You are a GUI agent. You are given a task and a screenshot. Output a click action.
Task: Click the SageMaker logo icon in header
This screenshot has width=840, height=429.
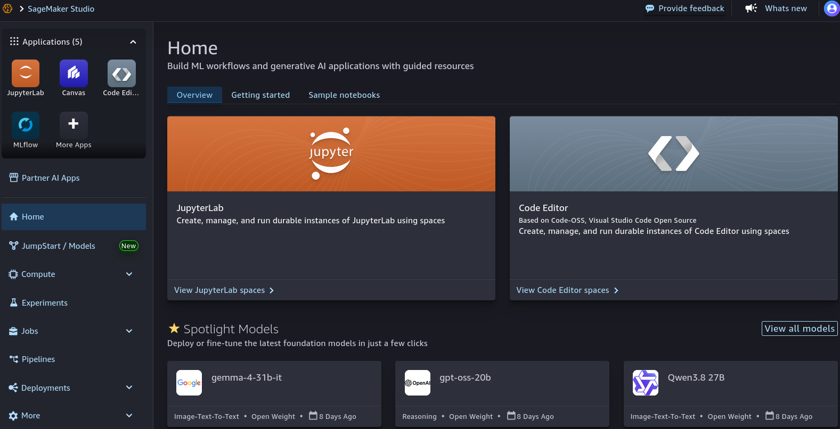(x=7, y=9)
